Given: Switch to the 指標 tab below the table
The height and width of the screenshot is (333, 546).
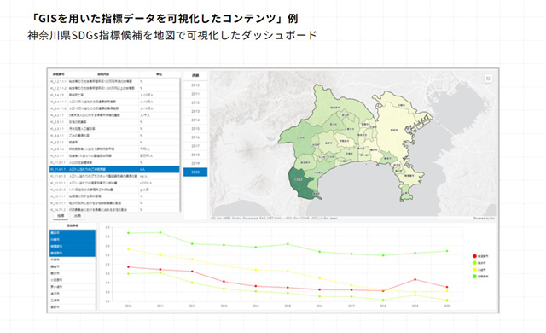Looking at the screenshot, I should point(61,216).
